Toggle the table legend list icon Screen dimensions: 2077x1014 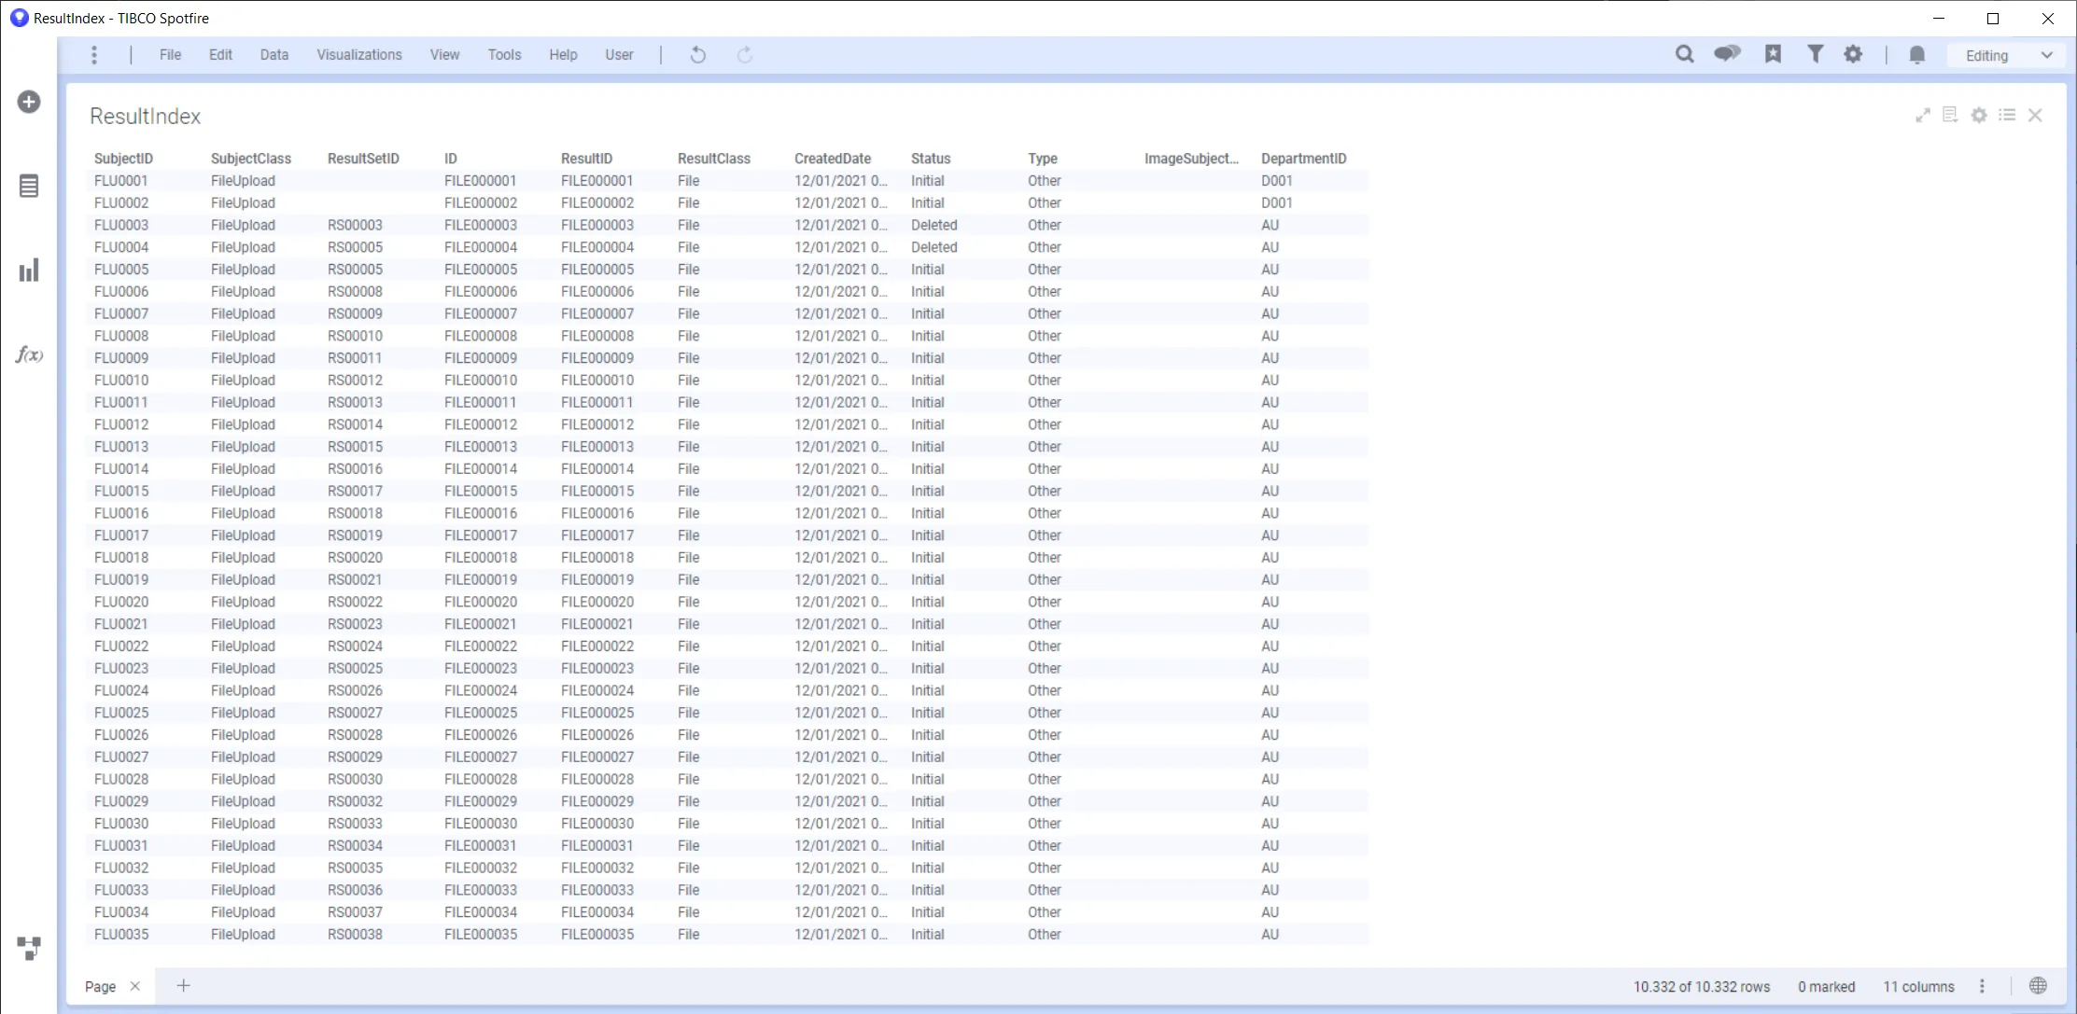[2007, 115]
